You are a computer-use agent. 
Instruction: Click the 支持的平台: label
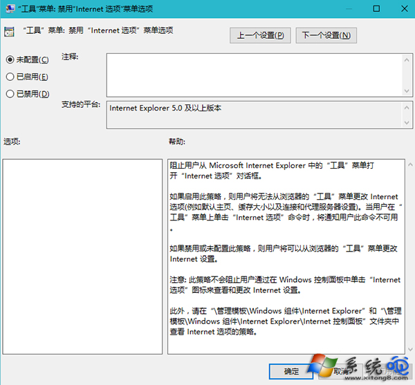[x=81, y=104]
